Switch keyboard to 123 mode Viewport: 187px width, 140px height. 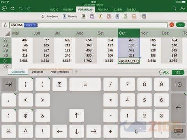click(x=178, y=72)
